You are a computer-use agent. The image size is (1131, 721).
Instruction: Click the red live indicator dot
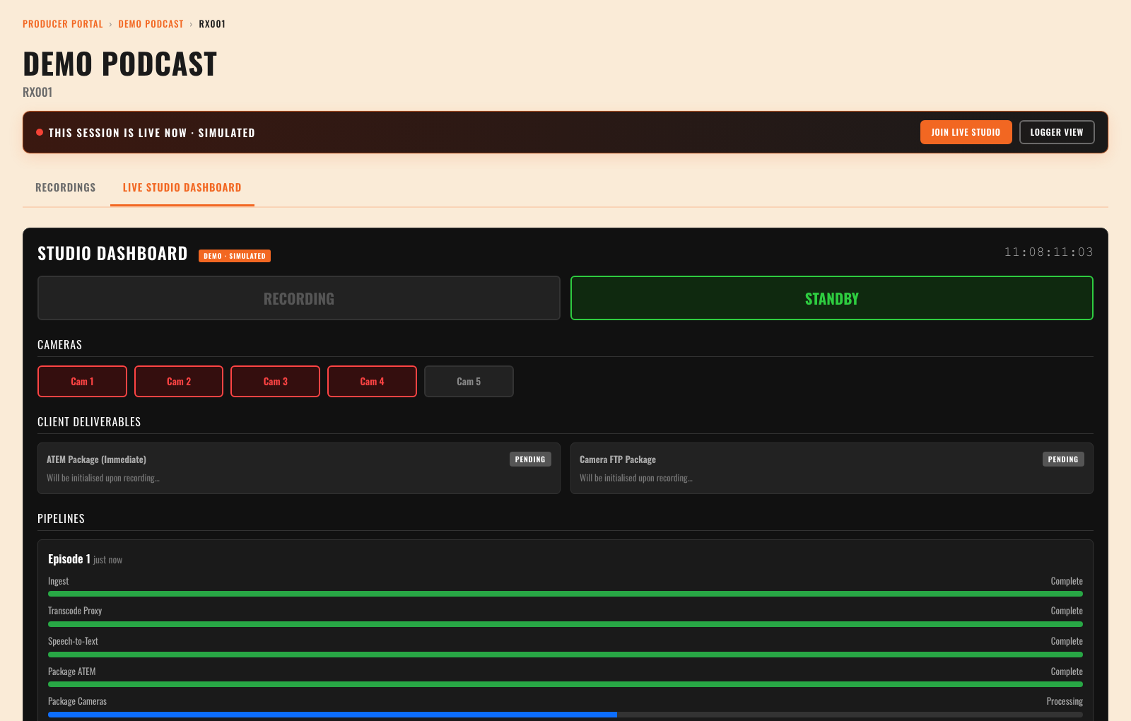pos(40,132)
